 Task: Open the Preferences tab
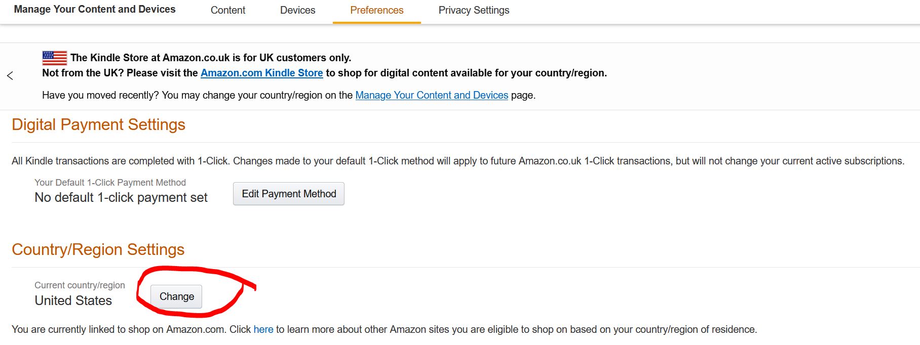[x=376, y=10]
